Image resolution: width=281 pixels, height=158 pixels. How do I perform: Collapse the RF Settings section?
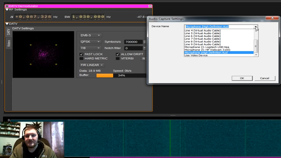pyautogui.click(x=7, y=10)
